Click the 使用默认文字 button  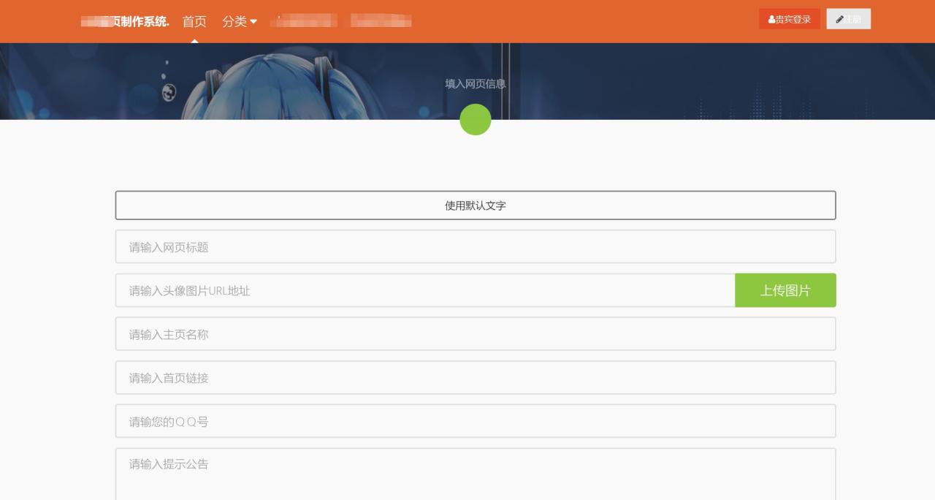coord(475,205)
